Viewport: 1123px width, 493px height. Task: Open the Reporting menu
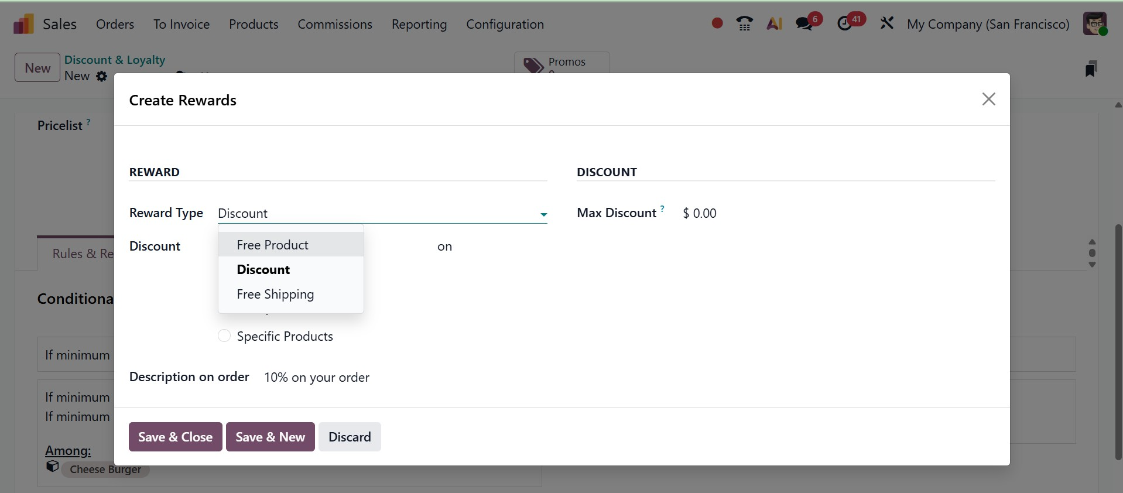(419, 24)
